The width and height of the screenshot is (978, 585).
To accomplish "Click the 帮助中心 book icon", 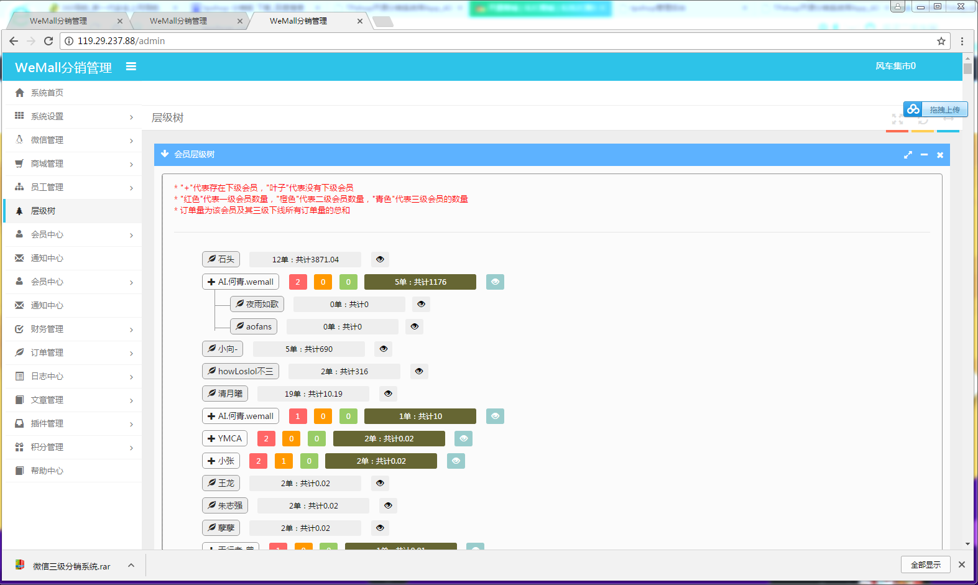I will tap(19, 471).
